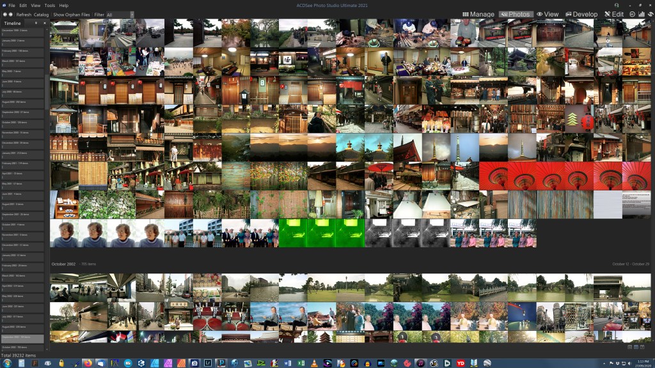The height and width of the screenshot is (368, 655).
Task: Open the Dashboard bar chart icon
Action: pos(641,14)
